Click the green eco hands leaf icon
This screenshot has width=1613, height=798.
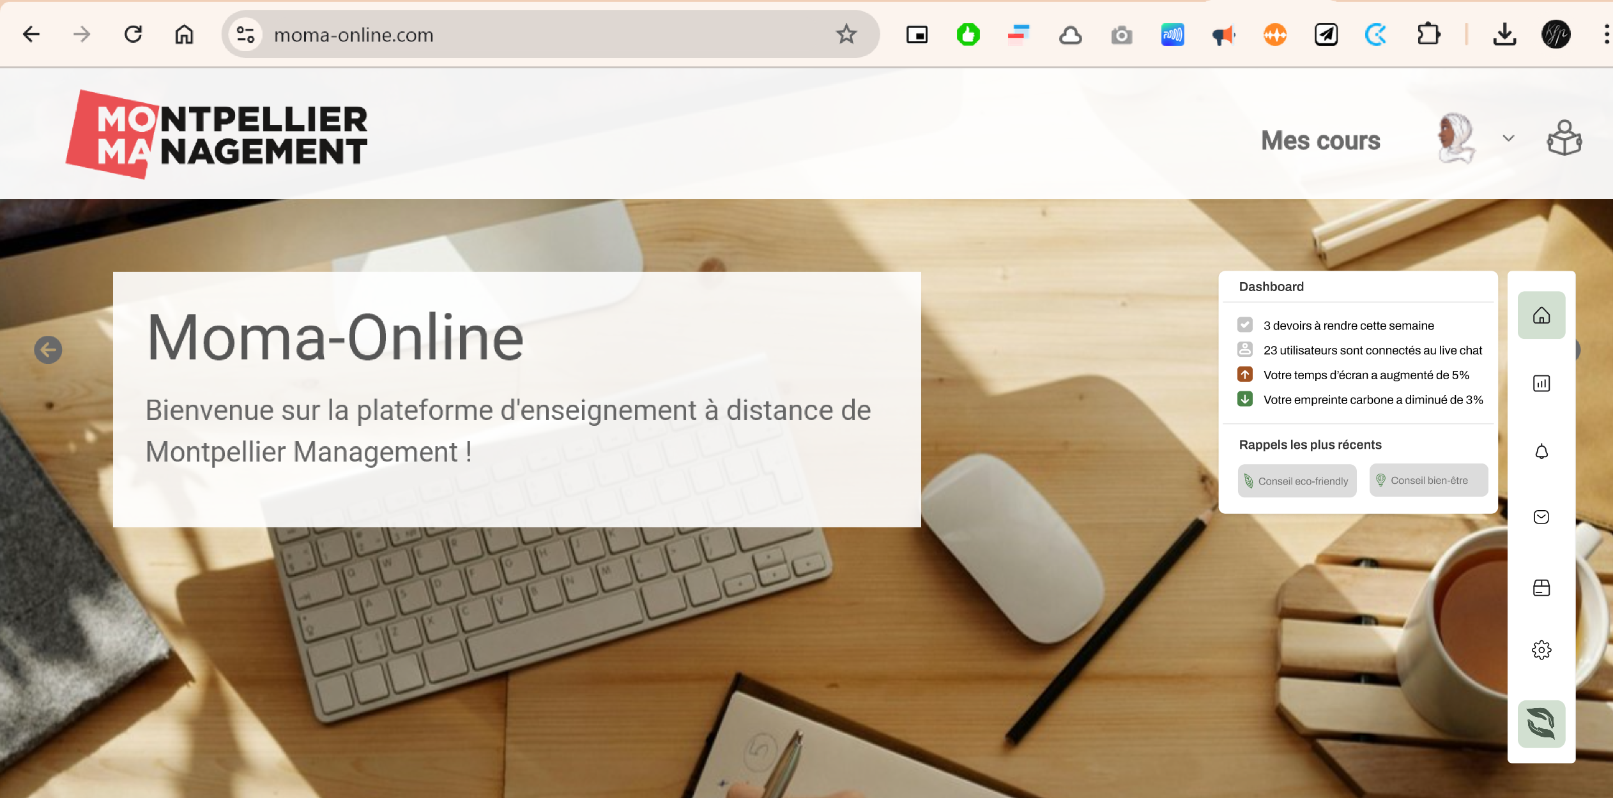point(1541,724)
